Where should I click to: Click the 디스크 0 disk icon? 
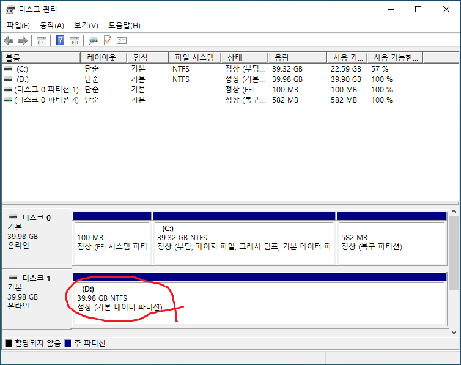pos(13,217)
